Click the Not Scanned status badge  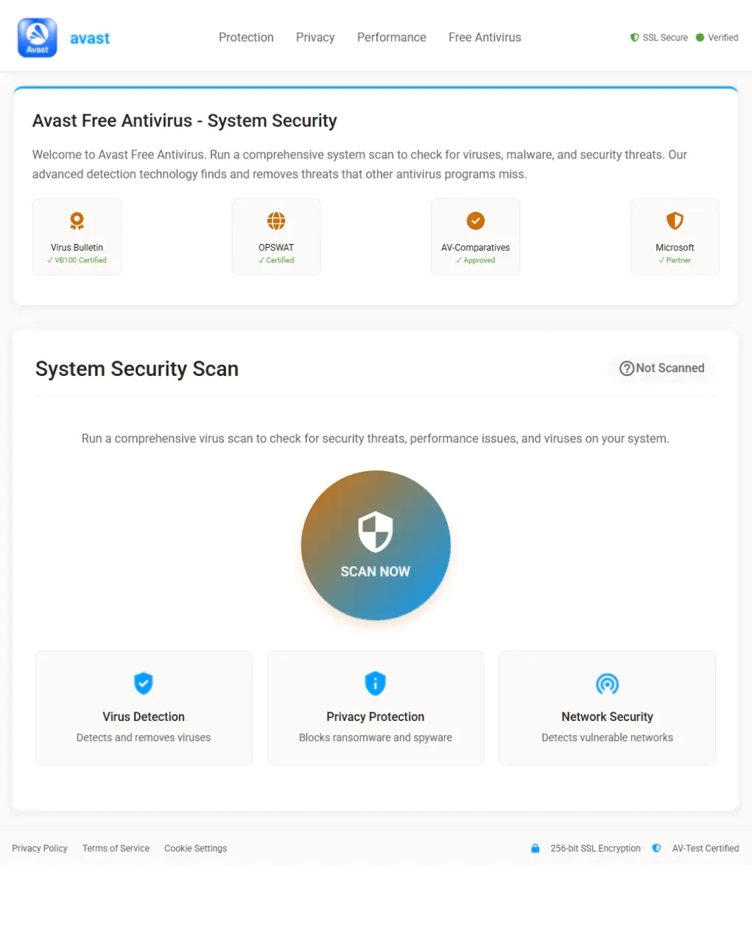(661, 369)
